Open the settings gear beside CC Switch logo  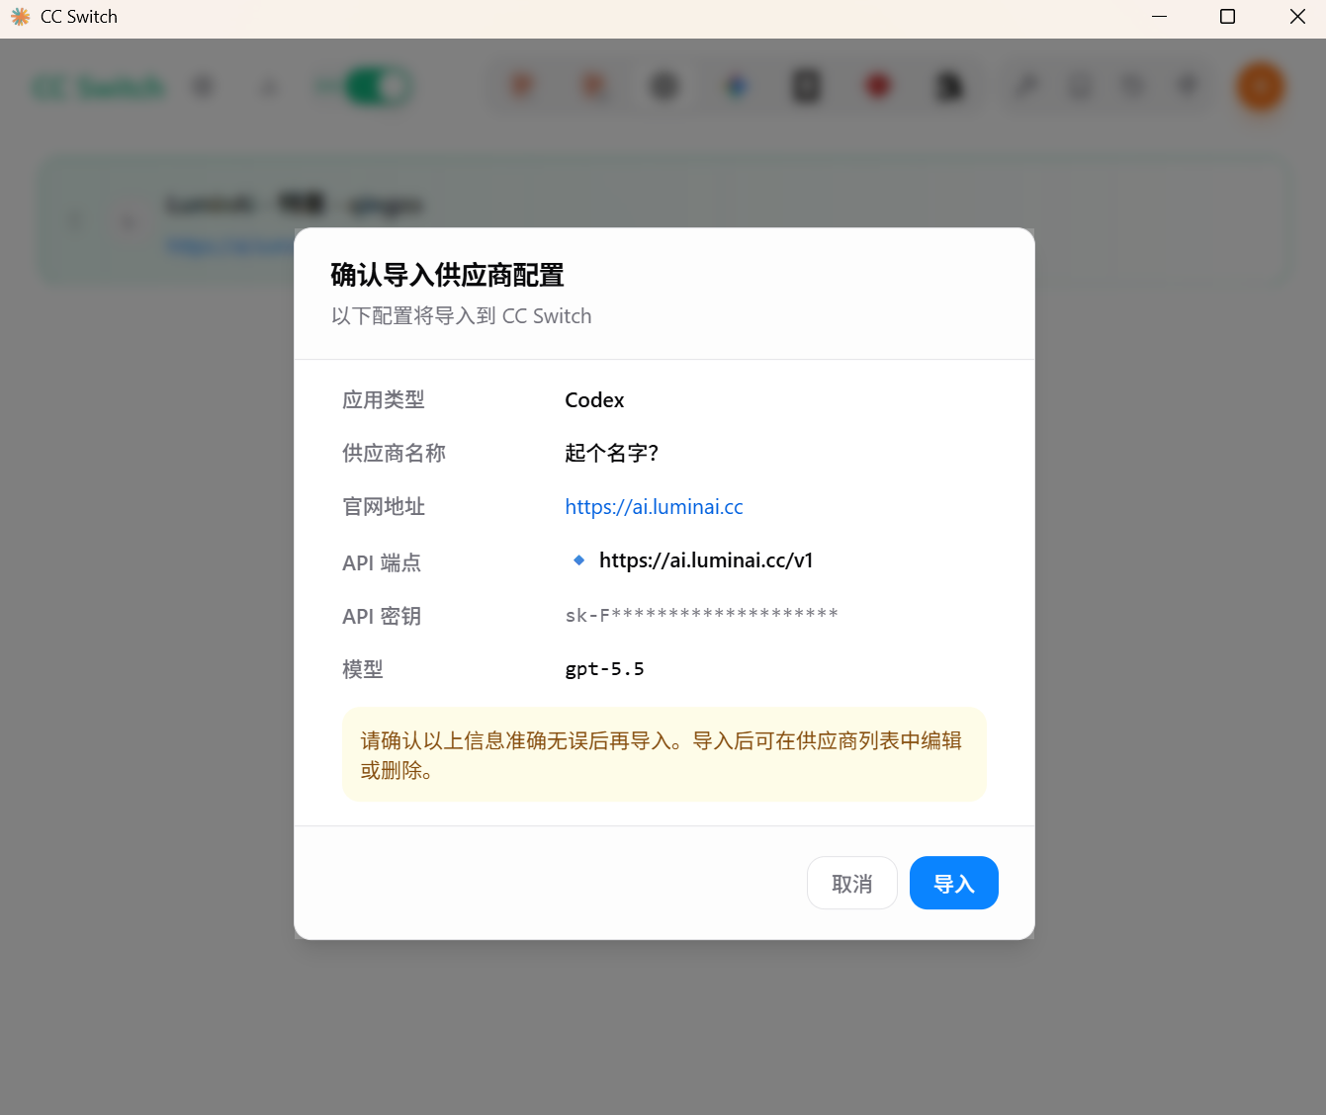(x=203, y=88)
